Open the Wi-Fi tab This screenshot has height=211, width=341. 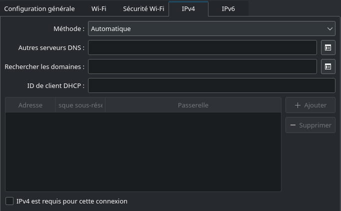point(98,9)
